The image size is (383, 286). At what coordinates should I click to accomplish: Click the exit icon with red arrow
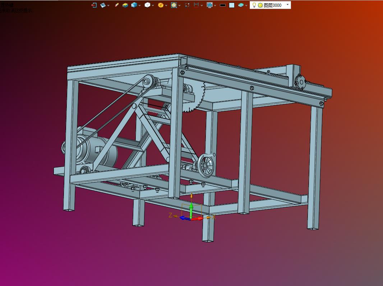[x=94, y=5]
